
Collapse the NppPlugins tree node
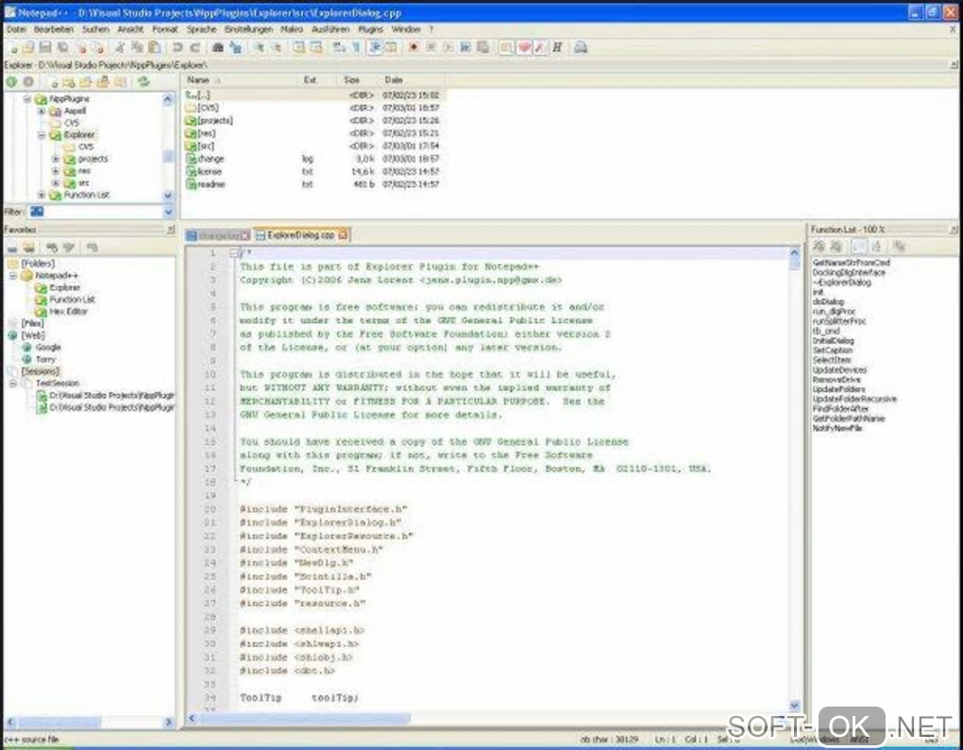[x=27, y=99]
